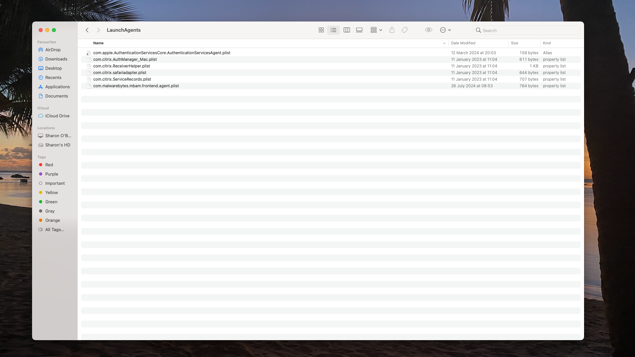
Task: Open AirDrop in the sidebar
Action: (53, 50)
